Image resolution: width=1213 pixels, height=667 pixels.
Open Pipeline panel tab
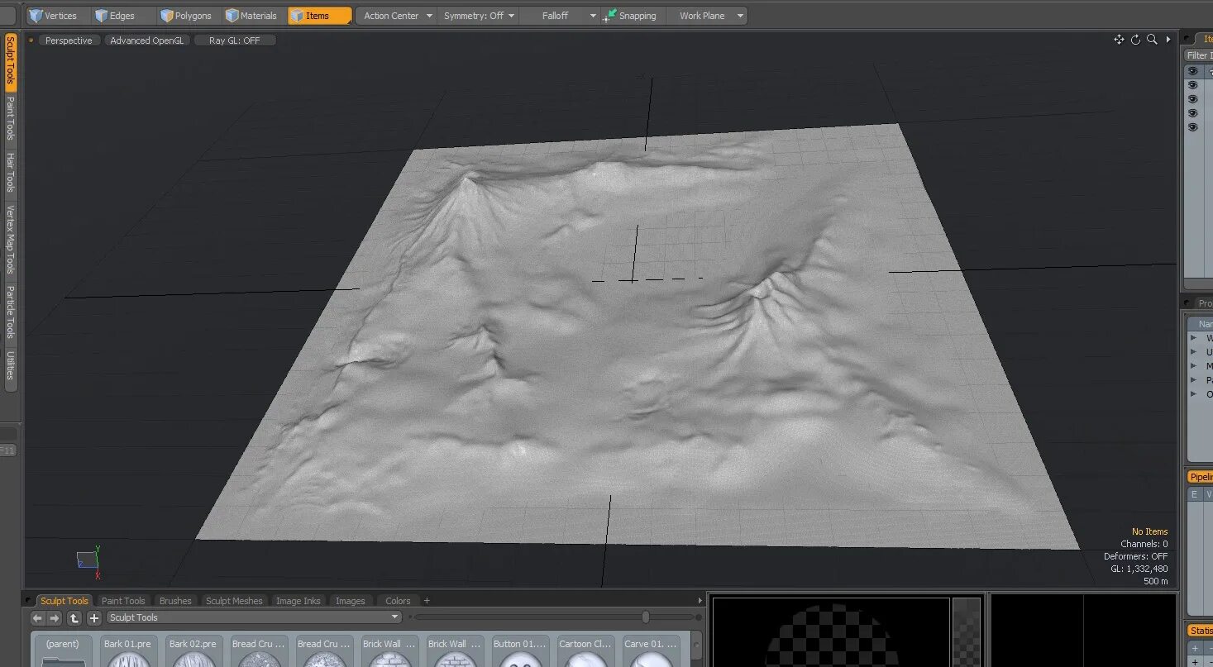pos(1201,477)
